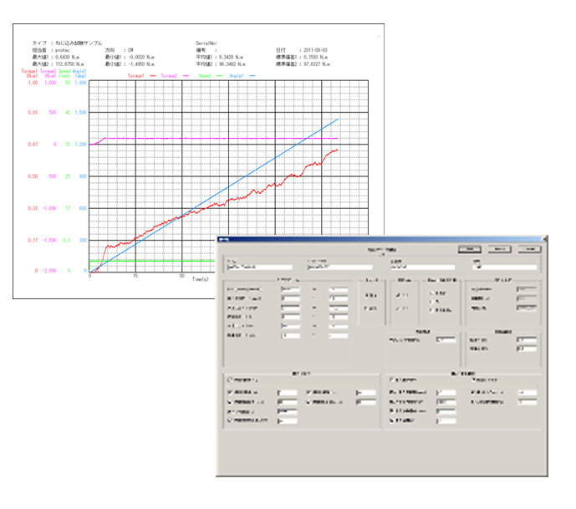Click the dialog title bar

point(376,238)
